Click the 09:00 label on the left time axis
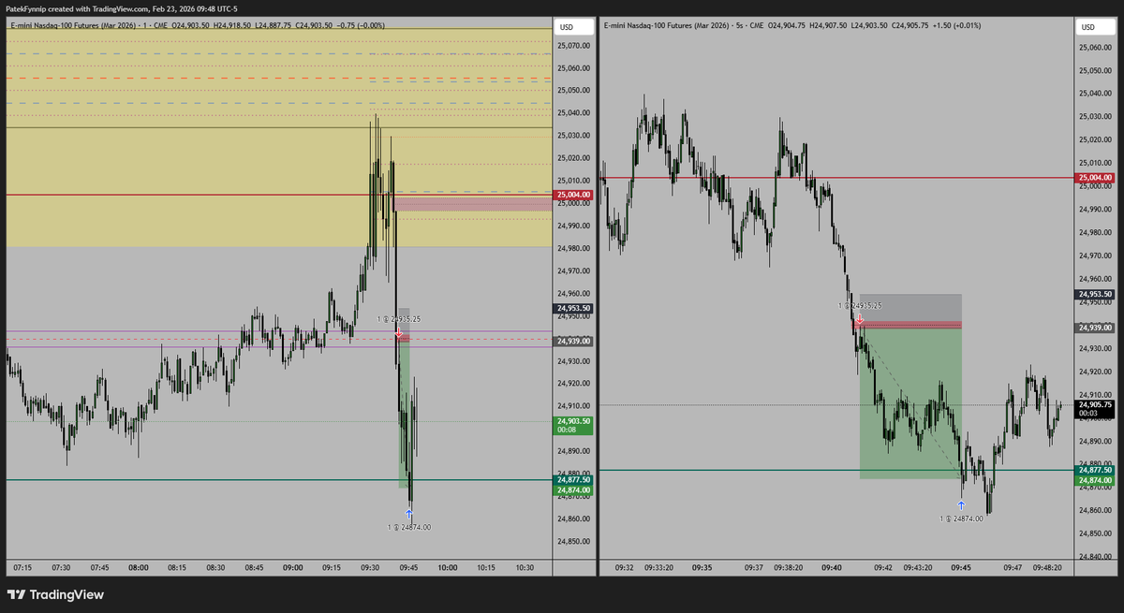The height and width of the screenshot is (613, 1124). pos(293,567)
